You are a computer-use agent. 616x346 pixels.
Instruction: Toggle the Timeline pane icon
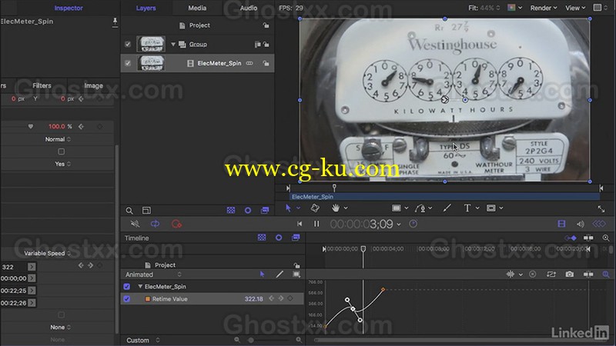[561, 224]
